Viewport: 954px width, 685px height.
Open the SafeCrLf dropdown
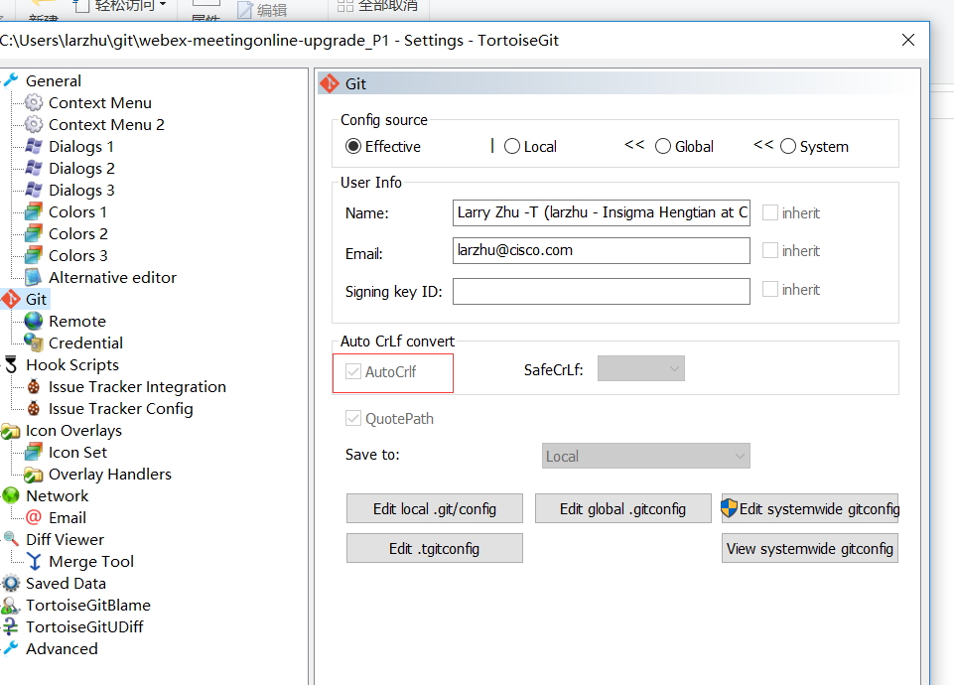point(641,368)
